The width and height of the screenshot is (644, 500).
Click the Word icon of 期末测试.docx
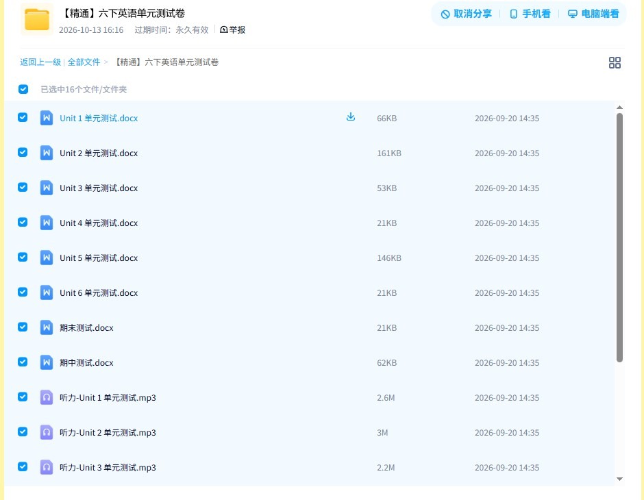coord(47,327)
